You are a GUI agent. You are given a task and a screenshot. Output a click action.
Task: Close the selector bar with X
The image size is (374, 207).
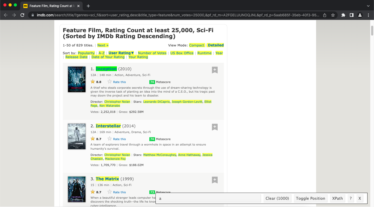pos(360,198)
